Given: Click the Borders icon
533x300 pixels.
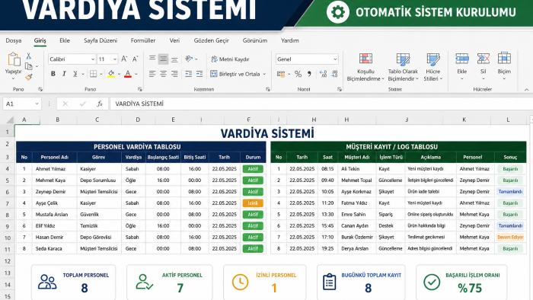Looking at the screenshot, I should click(93, 74).
